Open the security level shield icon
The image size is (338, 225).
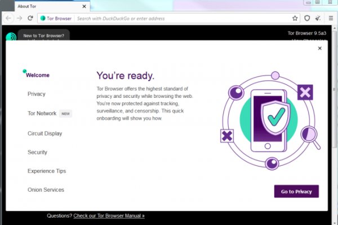pos(307,18)
